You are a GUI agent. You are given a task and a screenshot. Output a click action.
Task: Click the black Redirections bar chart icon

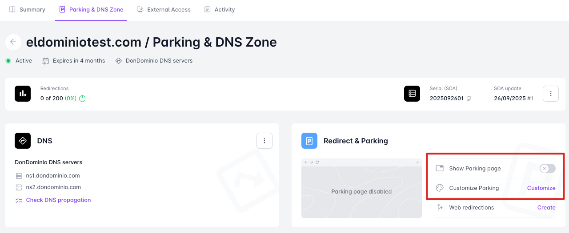pos(23,94)
